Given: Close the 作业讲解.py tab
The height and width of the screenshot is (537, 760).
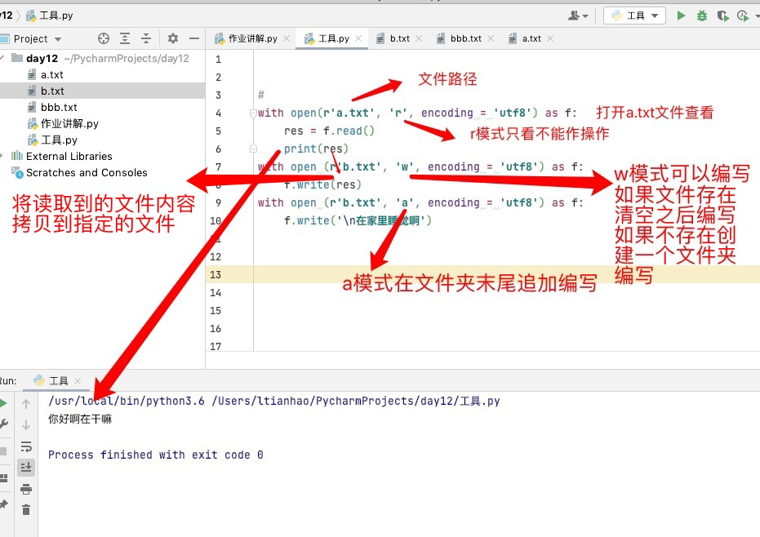Looking at the screenshot, I should (x=287, y=38).
